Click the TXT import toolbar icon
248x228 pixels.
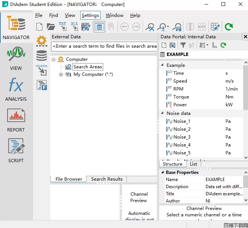pos(62,26)
